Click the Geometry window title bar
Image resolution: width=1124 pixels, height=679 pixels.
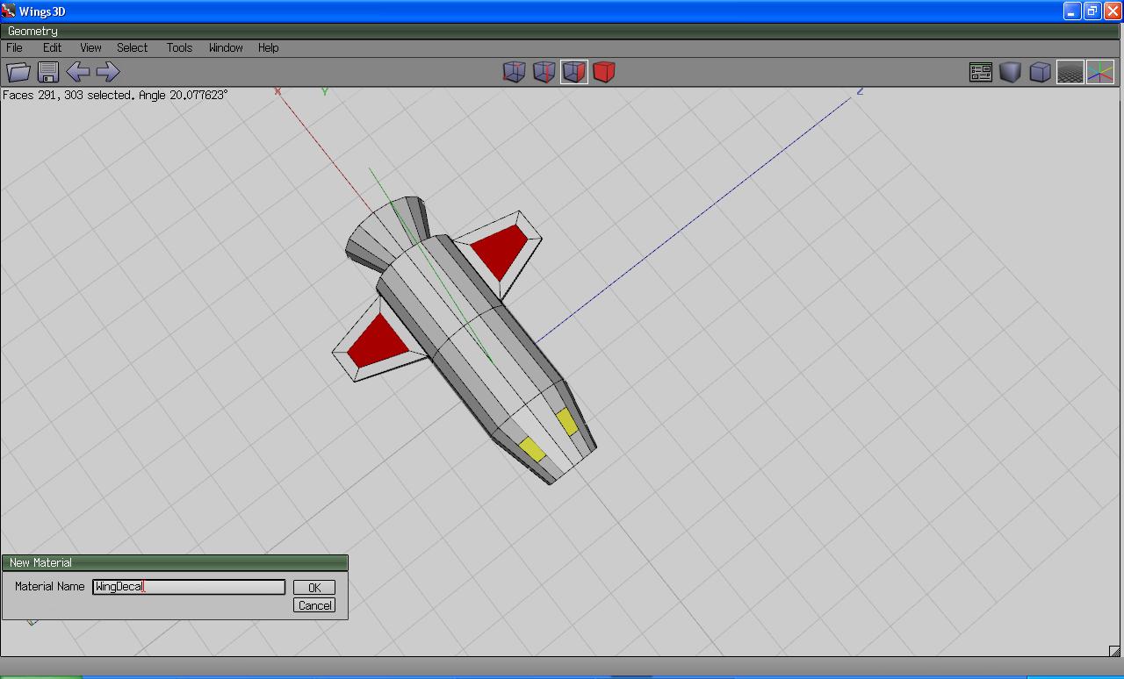point(562,31)
